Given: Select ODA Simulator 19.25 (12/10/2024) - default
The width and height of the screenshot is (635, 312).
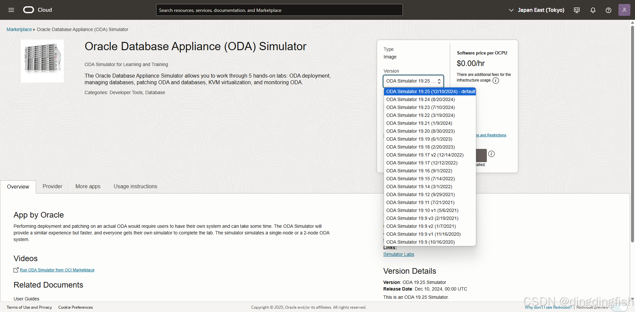Looking at the screenshot, I should 430,91.
